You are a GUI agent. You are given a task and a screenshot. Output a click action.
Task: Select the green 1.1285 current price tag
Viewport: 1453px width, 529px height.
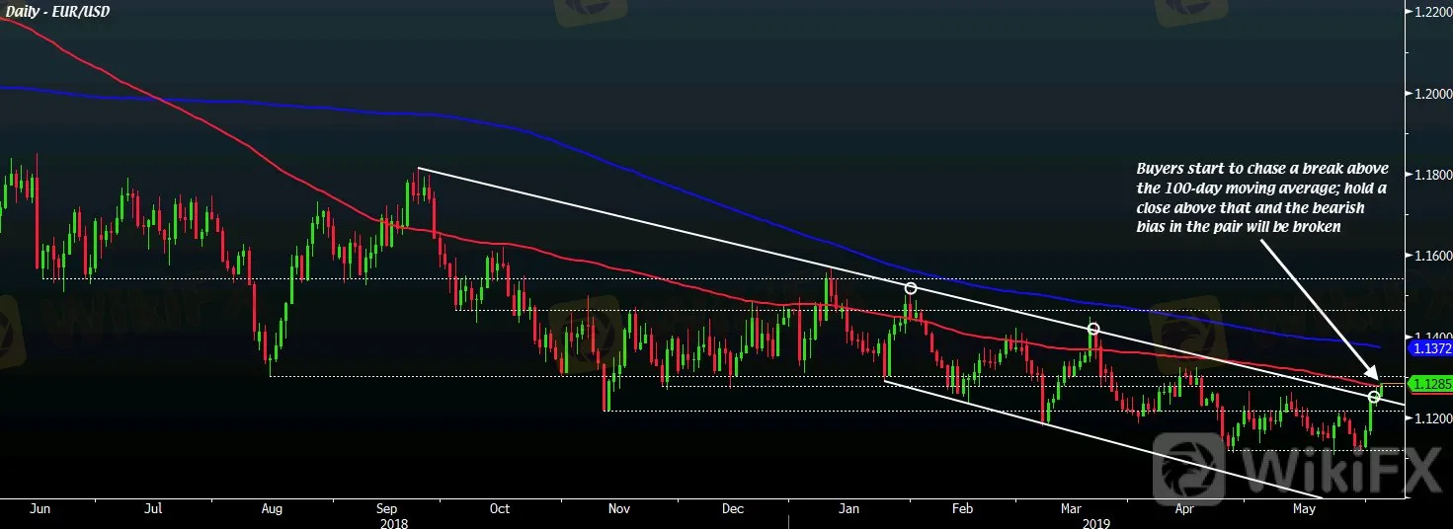(1431, 384)
